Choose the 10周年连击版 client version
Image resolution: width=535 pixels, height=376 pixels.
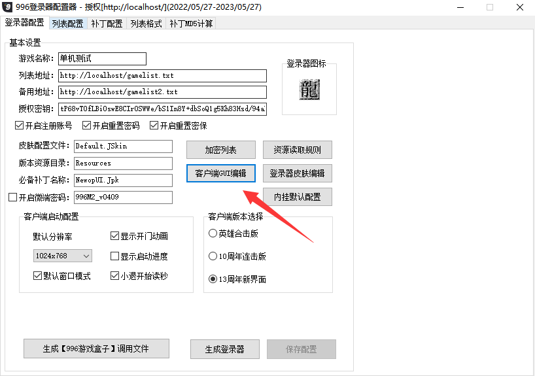(x=213, y=256)
